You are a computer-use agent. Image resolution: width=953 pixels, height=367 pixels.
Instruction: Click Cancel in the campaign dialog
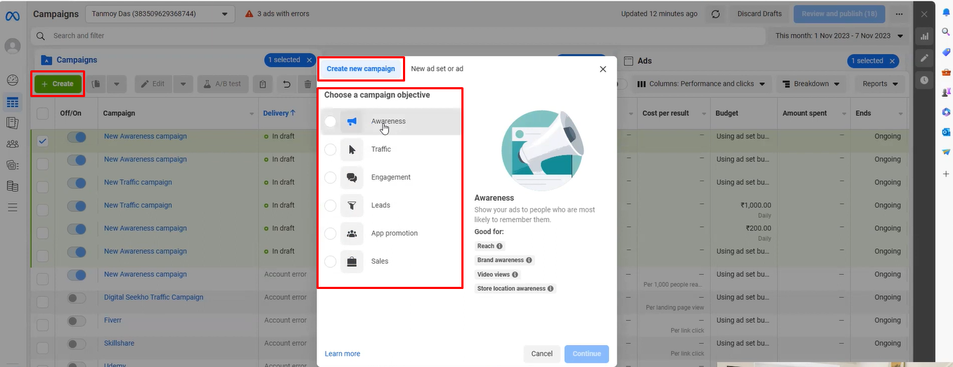pos(542,354)
